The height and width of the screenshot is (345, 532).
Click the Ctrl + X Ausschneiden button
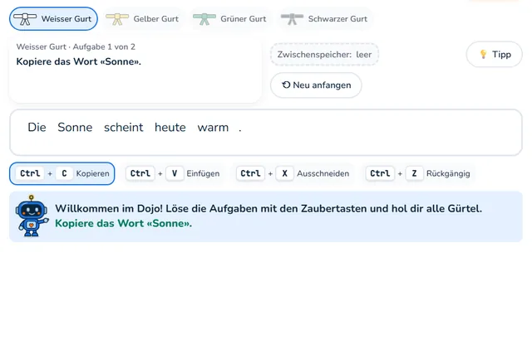tap(293, 173)
